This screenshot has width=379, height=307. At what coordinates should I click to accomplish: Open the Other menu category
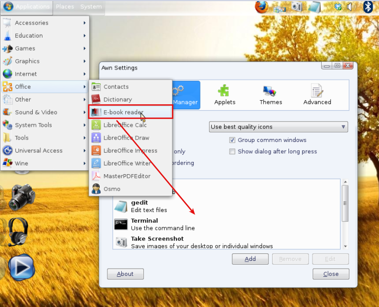pyautogui.click(x=44, y=100)
